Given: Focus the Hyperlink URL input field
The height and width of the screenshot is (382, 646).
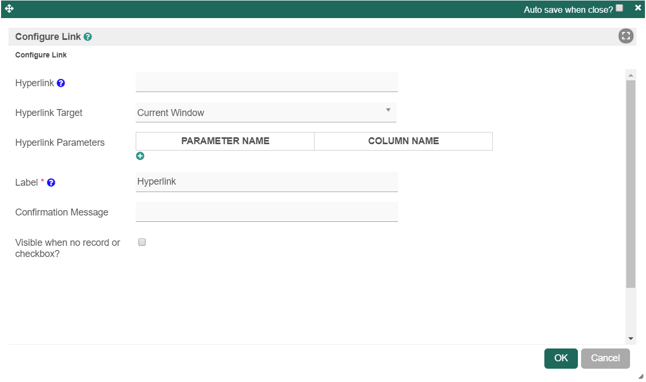Looking at the screenshot, I should click(x=267, y=82).
